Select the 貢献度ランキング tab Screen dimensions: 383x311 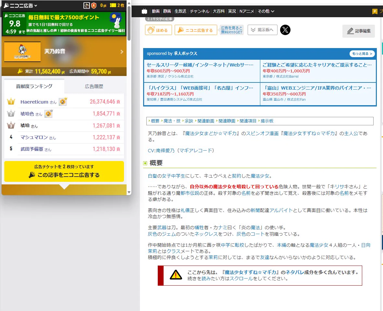(x=34, y=86)
